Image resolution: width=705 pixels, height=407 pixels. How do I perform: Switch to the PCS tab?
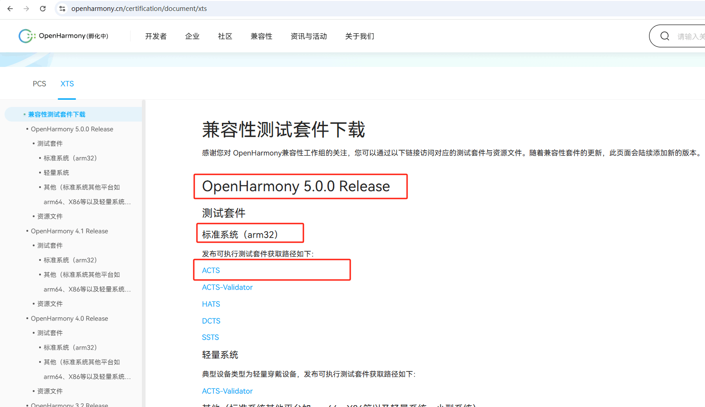tap(40, 84)
